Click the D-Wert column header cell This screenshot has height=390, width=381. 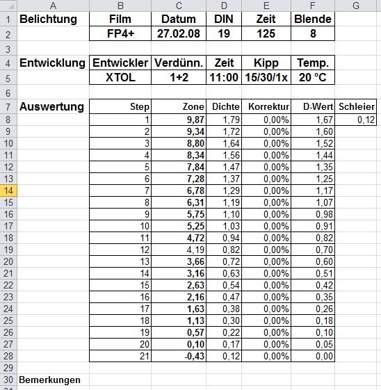(313, 106)
